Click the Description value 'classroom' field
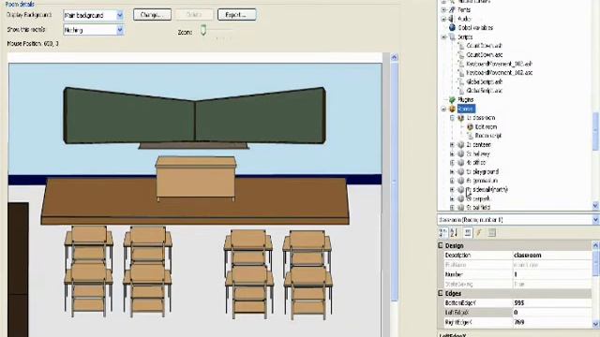Image resolution: width=600 pixels, height=337 pixels. (552, 256)
